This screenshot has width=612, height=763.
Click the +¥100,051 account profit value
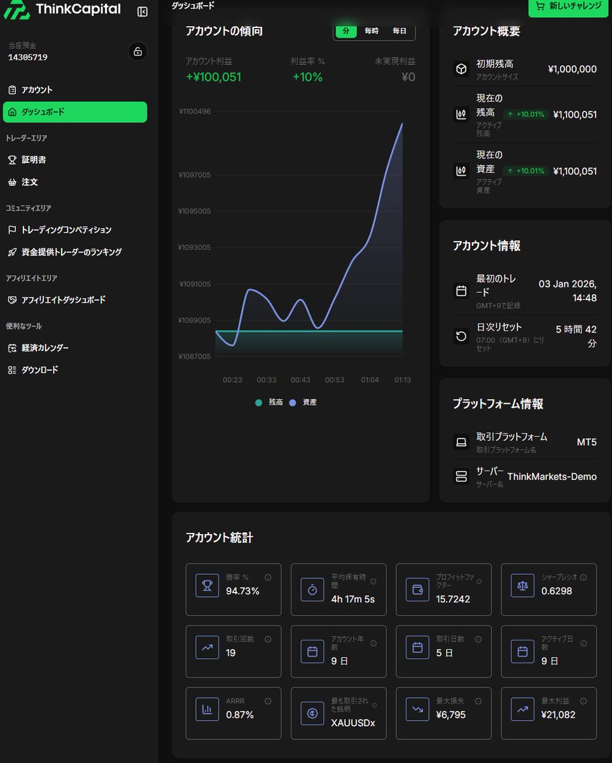click(214, 77)
